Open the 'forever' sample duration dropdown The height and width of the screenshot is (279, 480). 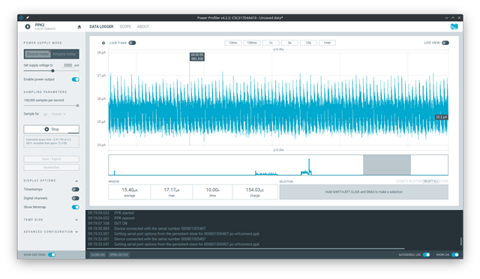[58, 114]
